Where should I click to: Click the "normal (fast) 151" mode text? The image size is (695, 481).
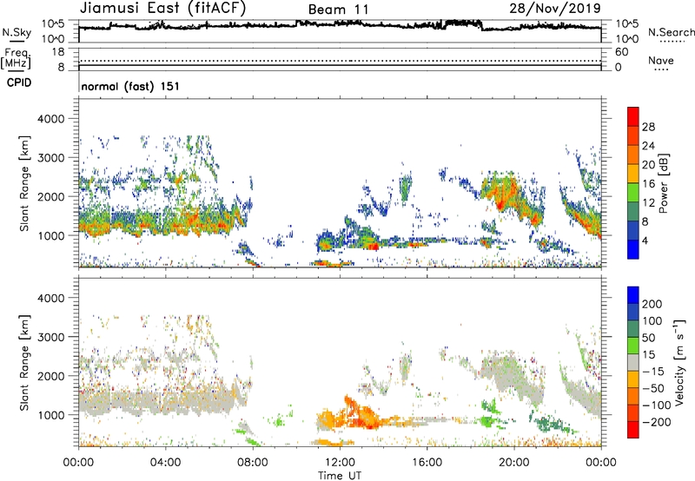tap(130, 86)
